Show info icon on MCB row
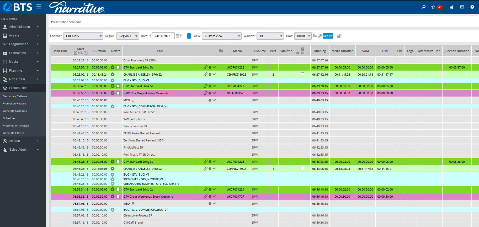This screenshot has height=227, width=479. click(x=210, y=100)
